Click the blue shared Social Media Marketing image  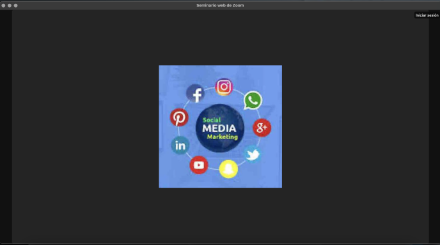[x=220, y=126]
